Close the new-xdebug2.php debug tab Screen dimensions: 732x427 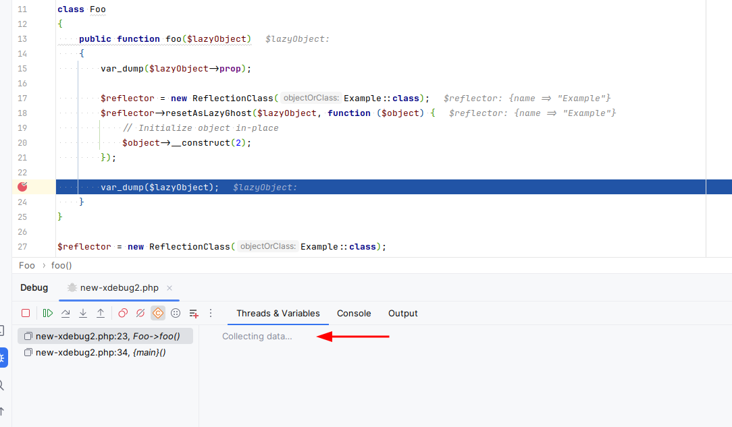point(169,288)
